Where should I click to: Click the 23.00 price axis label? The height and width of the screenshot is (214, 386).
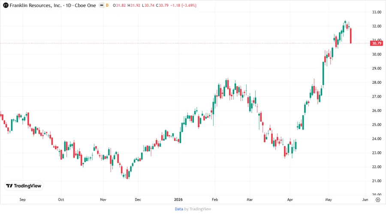pyautogui.click(x=377, y=153)
